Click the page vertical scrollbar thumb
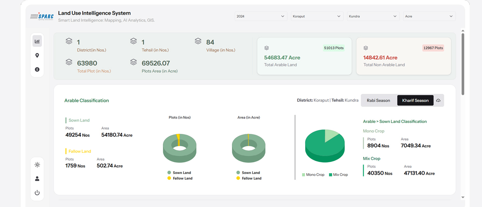The image size is (482, 207). click(463, 64)
